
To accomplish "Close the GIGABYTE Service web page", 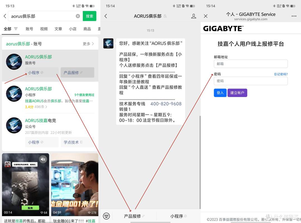I will 206,16.
